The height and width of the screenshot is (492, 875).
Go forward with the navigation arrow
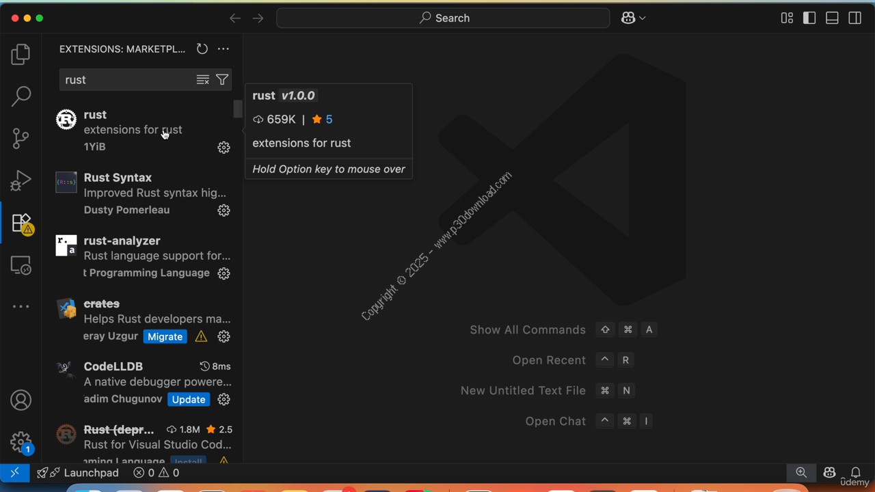[x=258, y=18]
